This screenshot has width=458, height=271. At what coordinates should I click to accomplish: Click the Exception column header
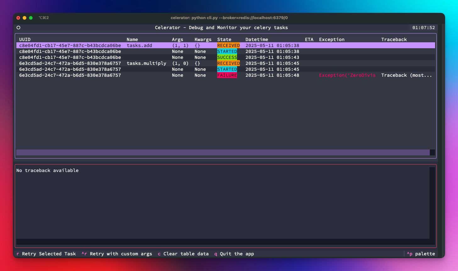click(332, 39)
